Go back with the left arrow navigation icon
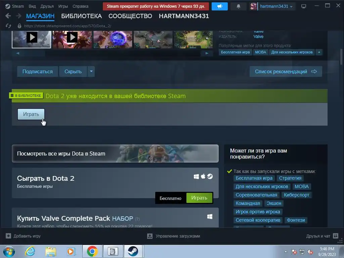The image size is (344, 258). (8, 16)
